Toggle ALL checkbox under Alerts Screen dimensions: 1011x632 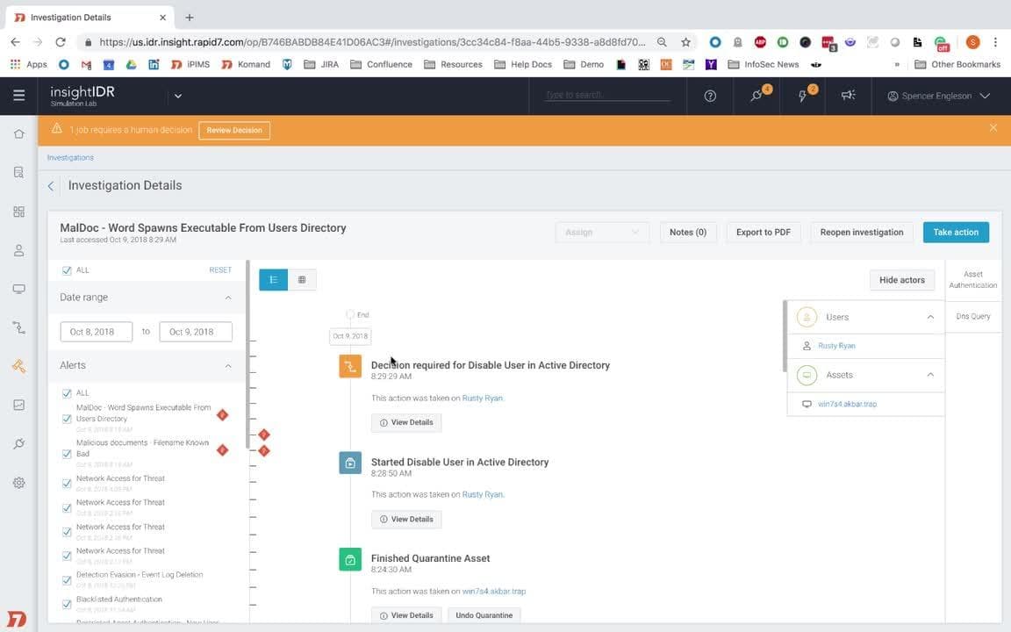point(67,392)
